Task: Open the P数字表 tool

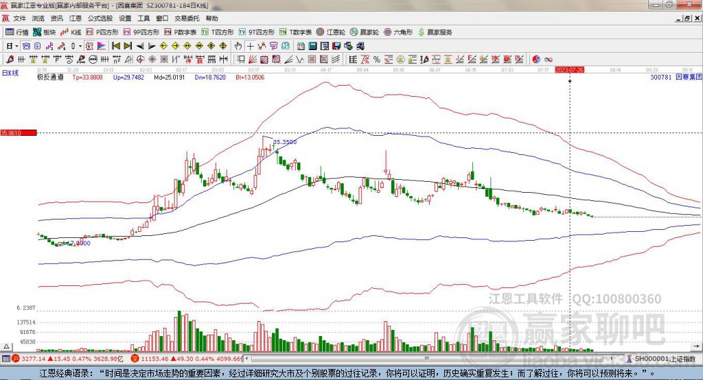Action: click(181, 32)
